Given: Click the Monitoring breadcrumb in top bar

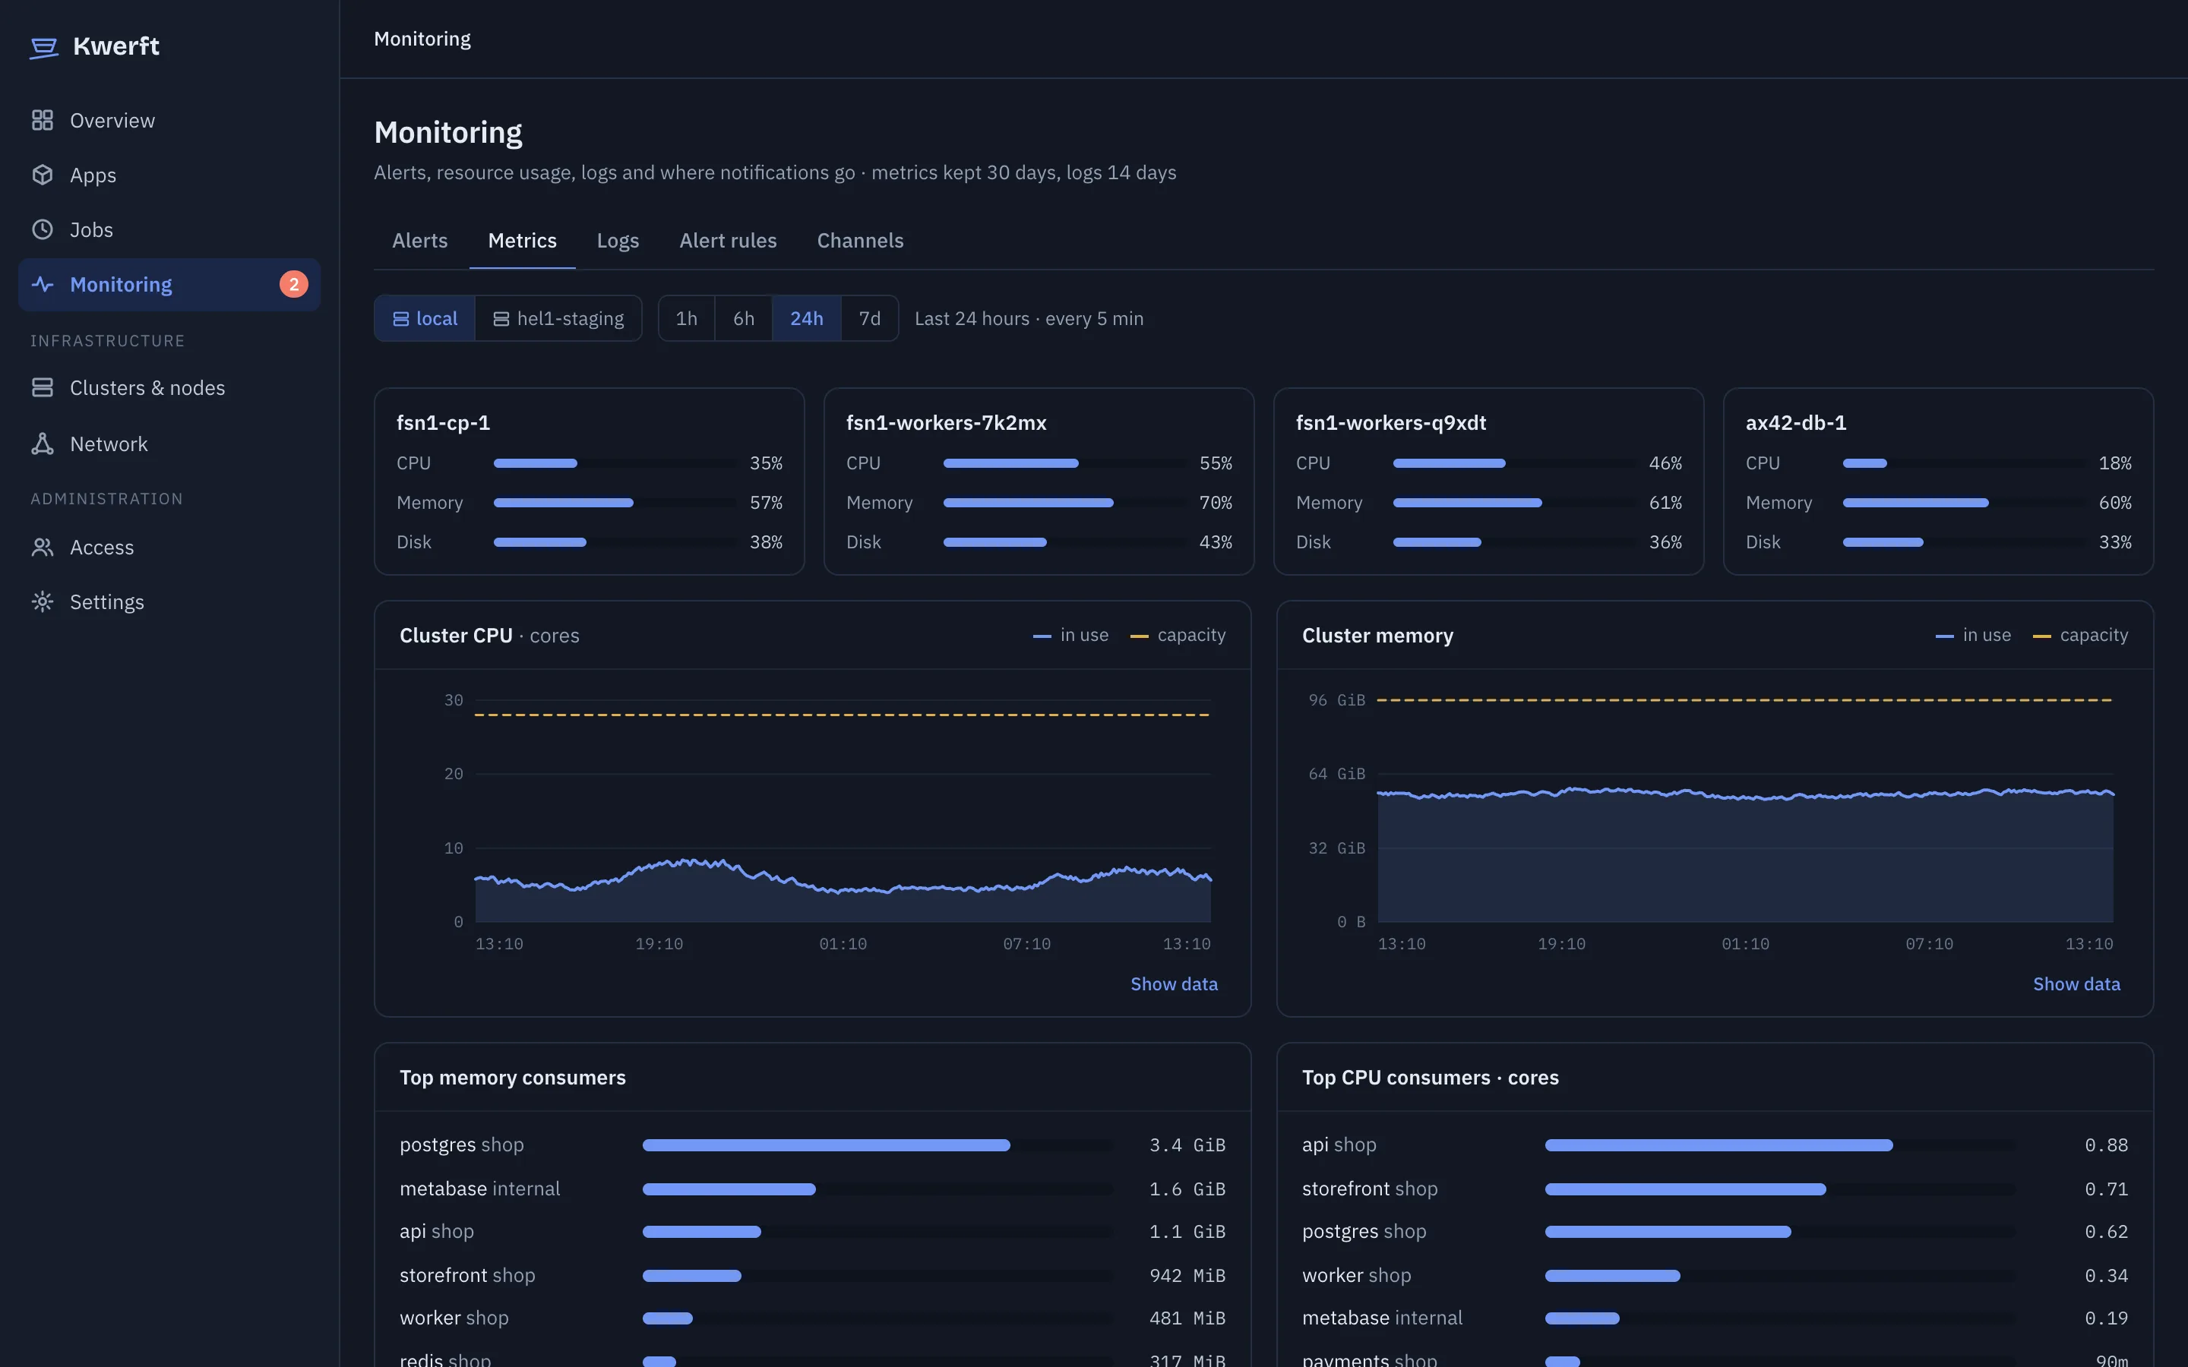Looking at the screenshot, I should [422, 39].
